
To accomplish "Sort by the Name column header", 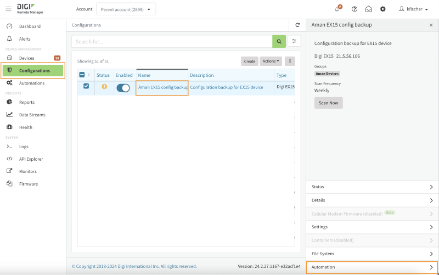I will coord(144,75).
